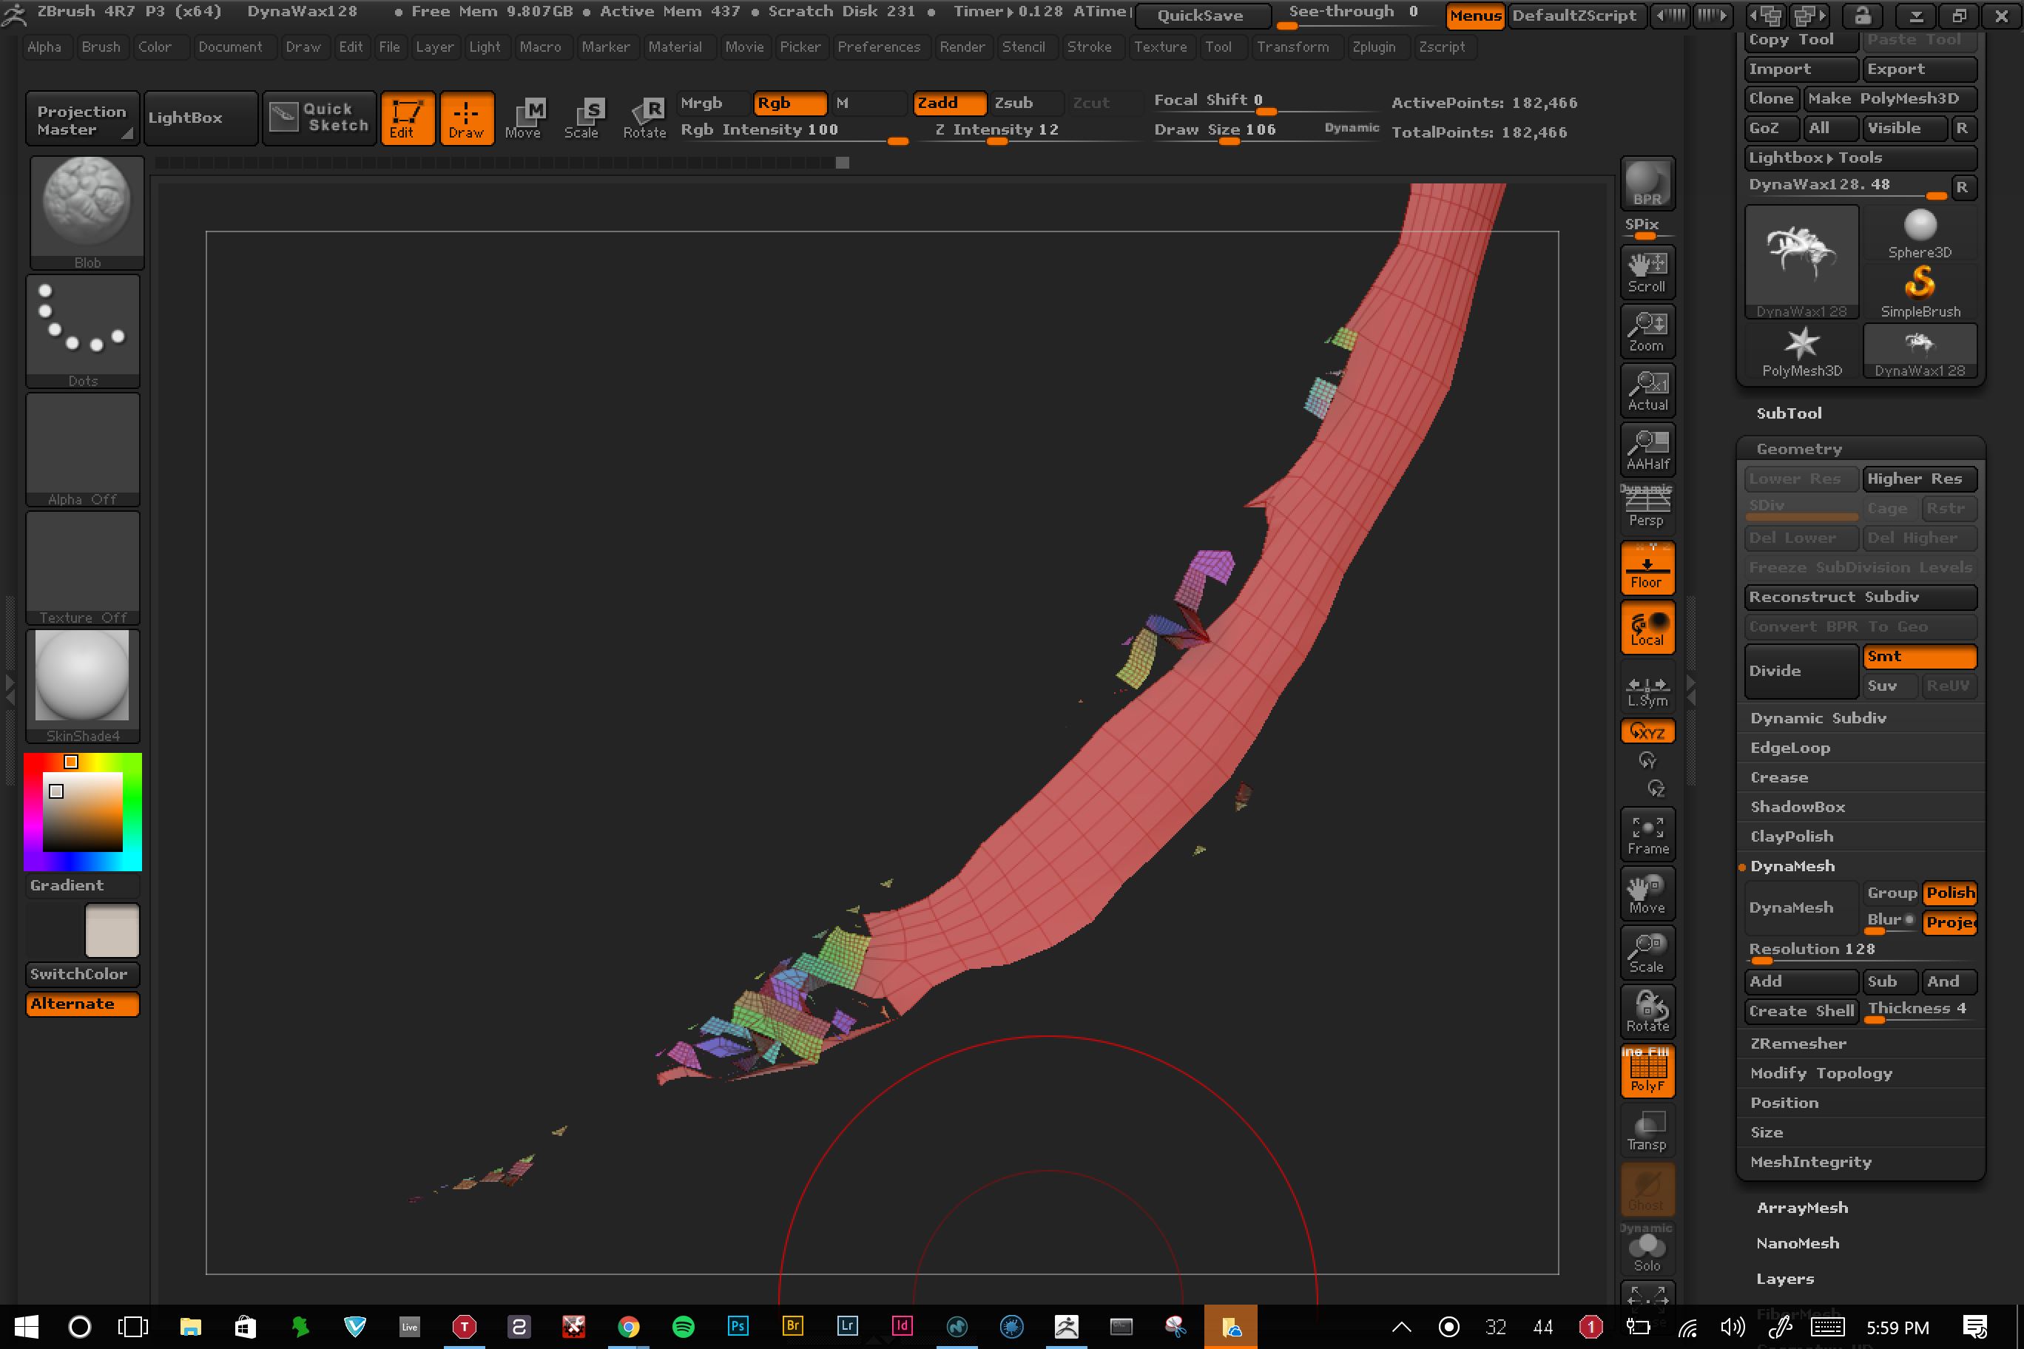Click the Draw Size slider
This screenshot has width=2024, height=1349.
tap(1265, 131)
